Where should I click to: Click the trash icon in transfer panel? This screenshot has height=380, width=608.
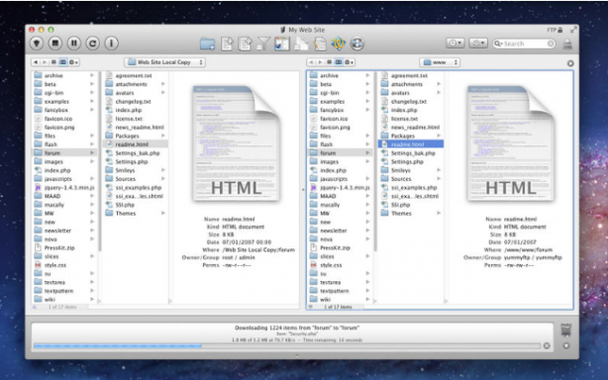[x=566, y=330]
